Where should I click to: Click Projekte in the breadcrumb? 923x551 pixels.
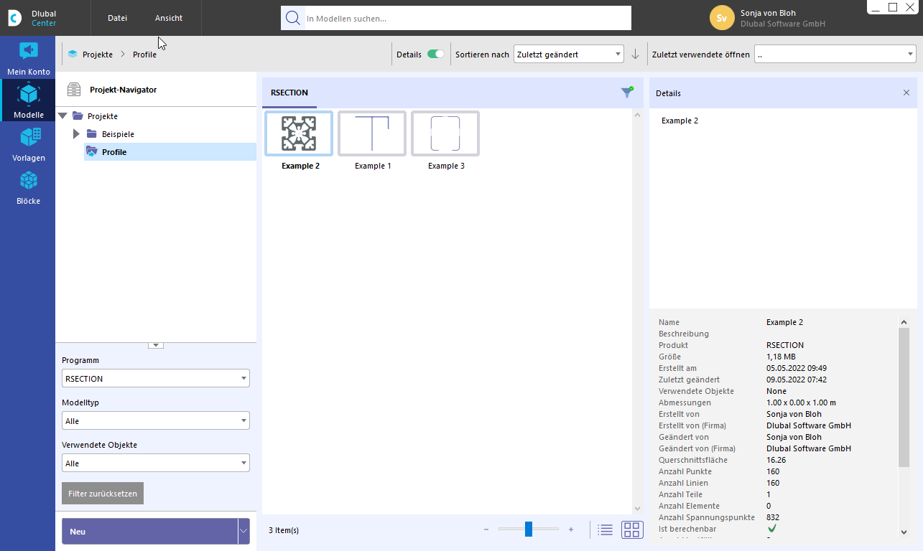pyautogui.click(x=97, y=55)
